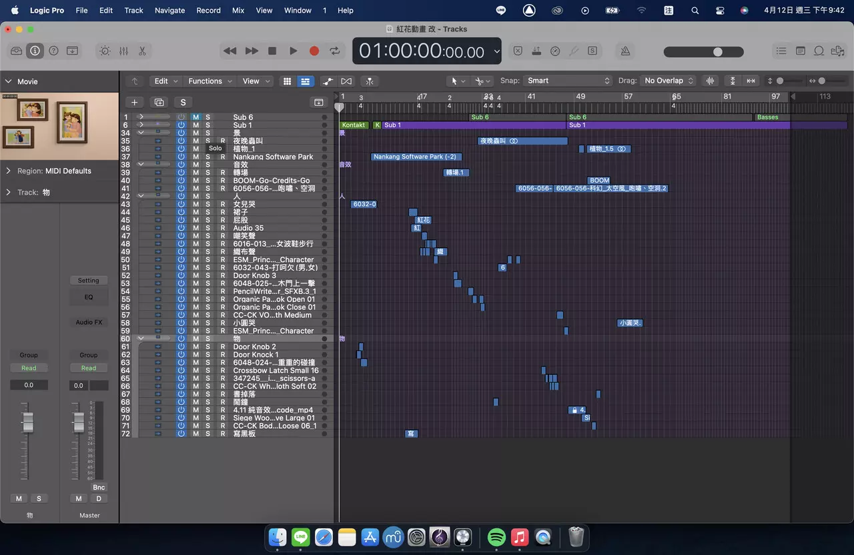
Task: Open the Smart Controls panel
Action: tap(105, 51)
